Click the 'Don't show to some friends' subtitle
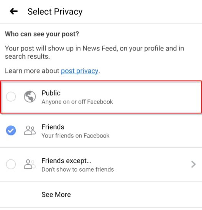The width and height of the screenshot is (202, 210). (78, 169)
